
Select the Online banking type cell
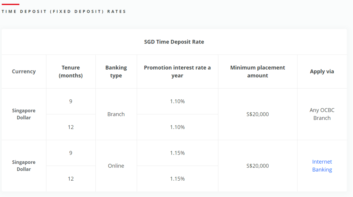tap(116, 166)
